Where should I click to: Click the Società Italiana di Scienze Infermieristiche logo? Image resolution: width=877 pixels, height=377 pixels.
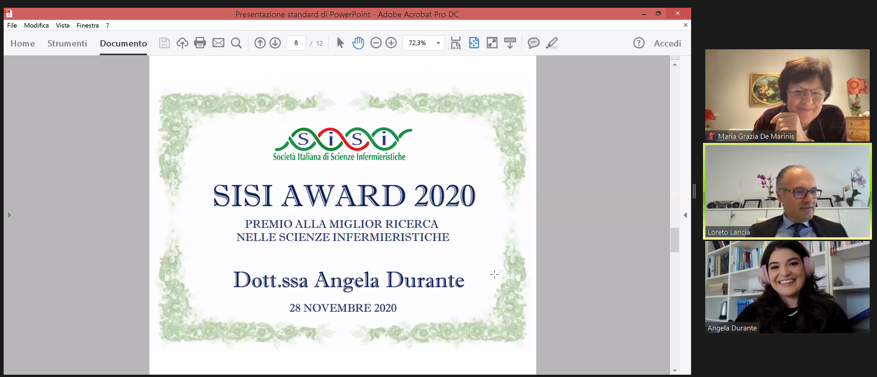342,145
